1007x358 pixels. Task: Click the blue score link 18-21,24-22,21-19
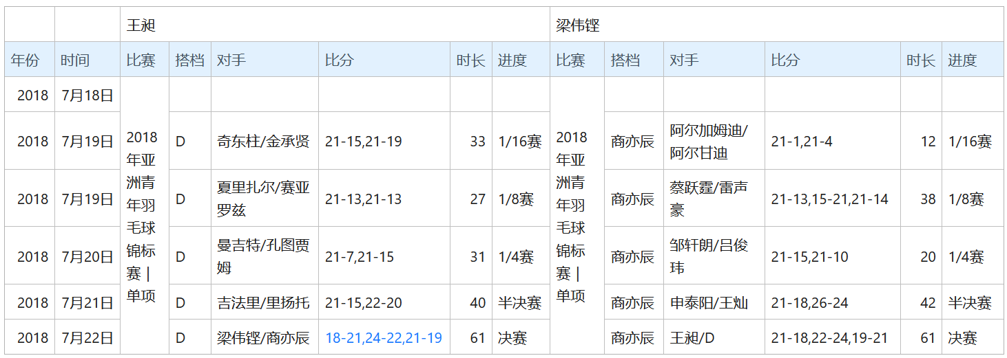click(383, 338)
